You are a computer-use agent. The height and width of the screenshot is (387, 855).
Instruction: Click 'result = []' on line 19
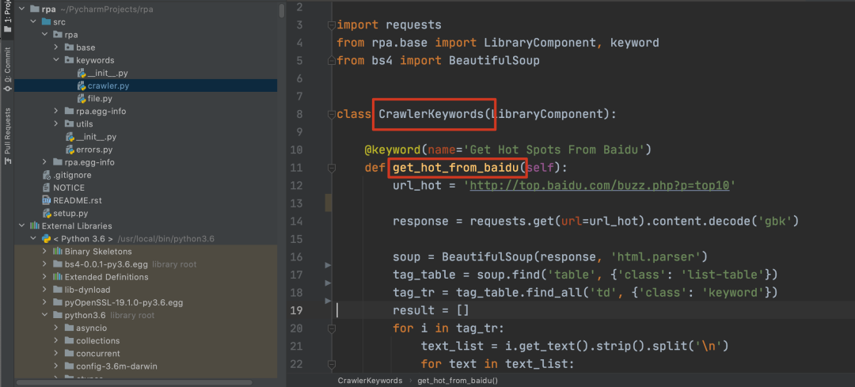point(431,311)
